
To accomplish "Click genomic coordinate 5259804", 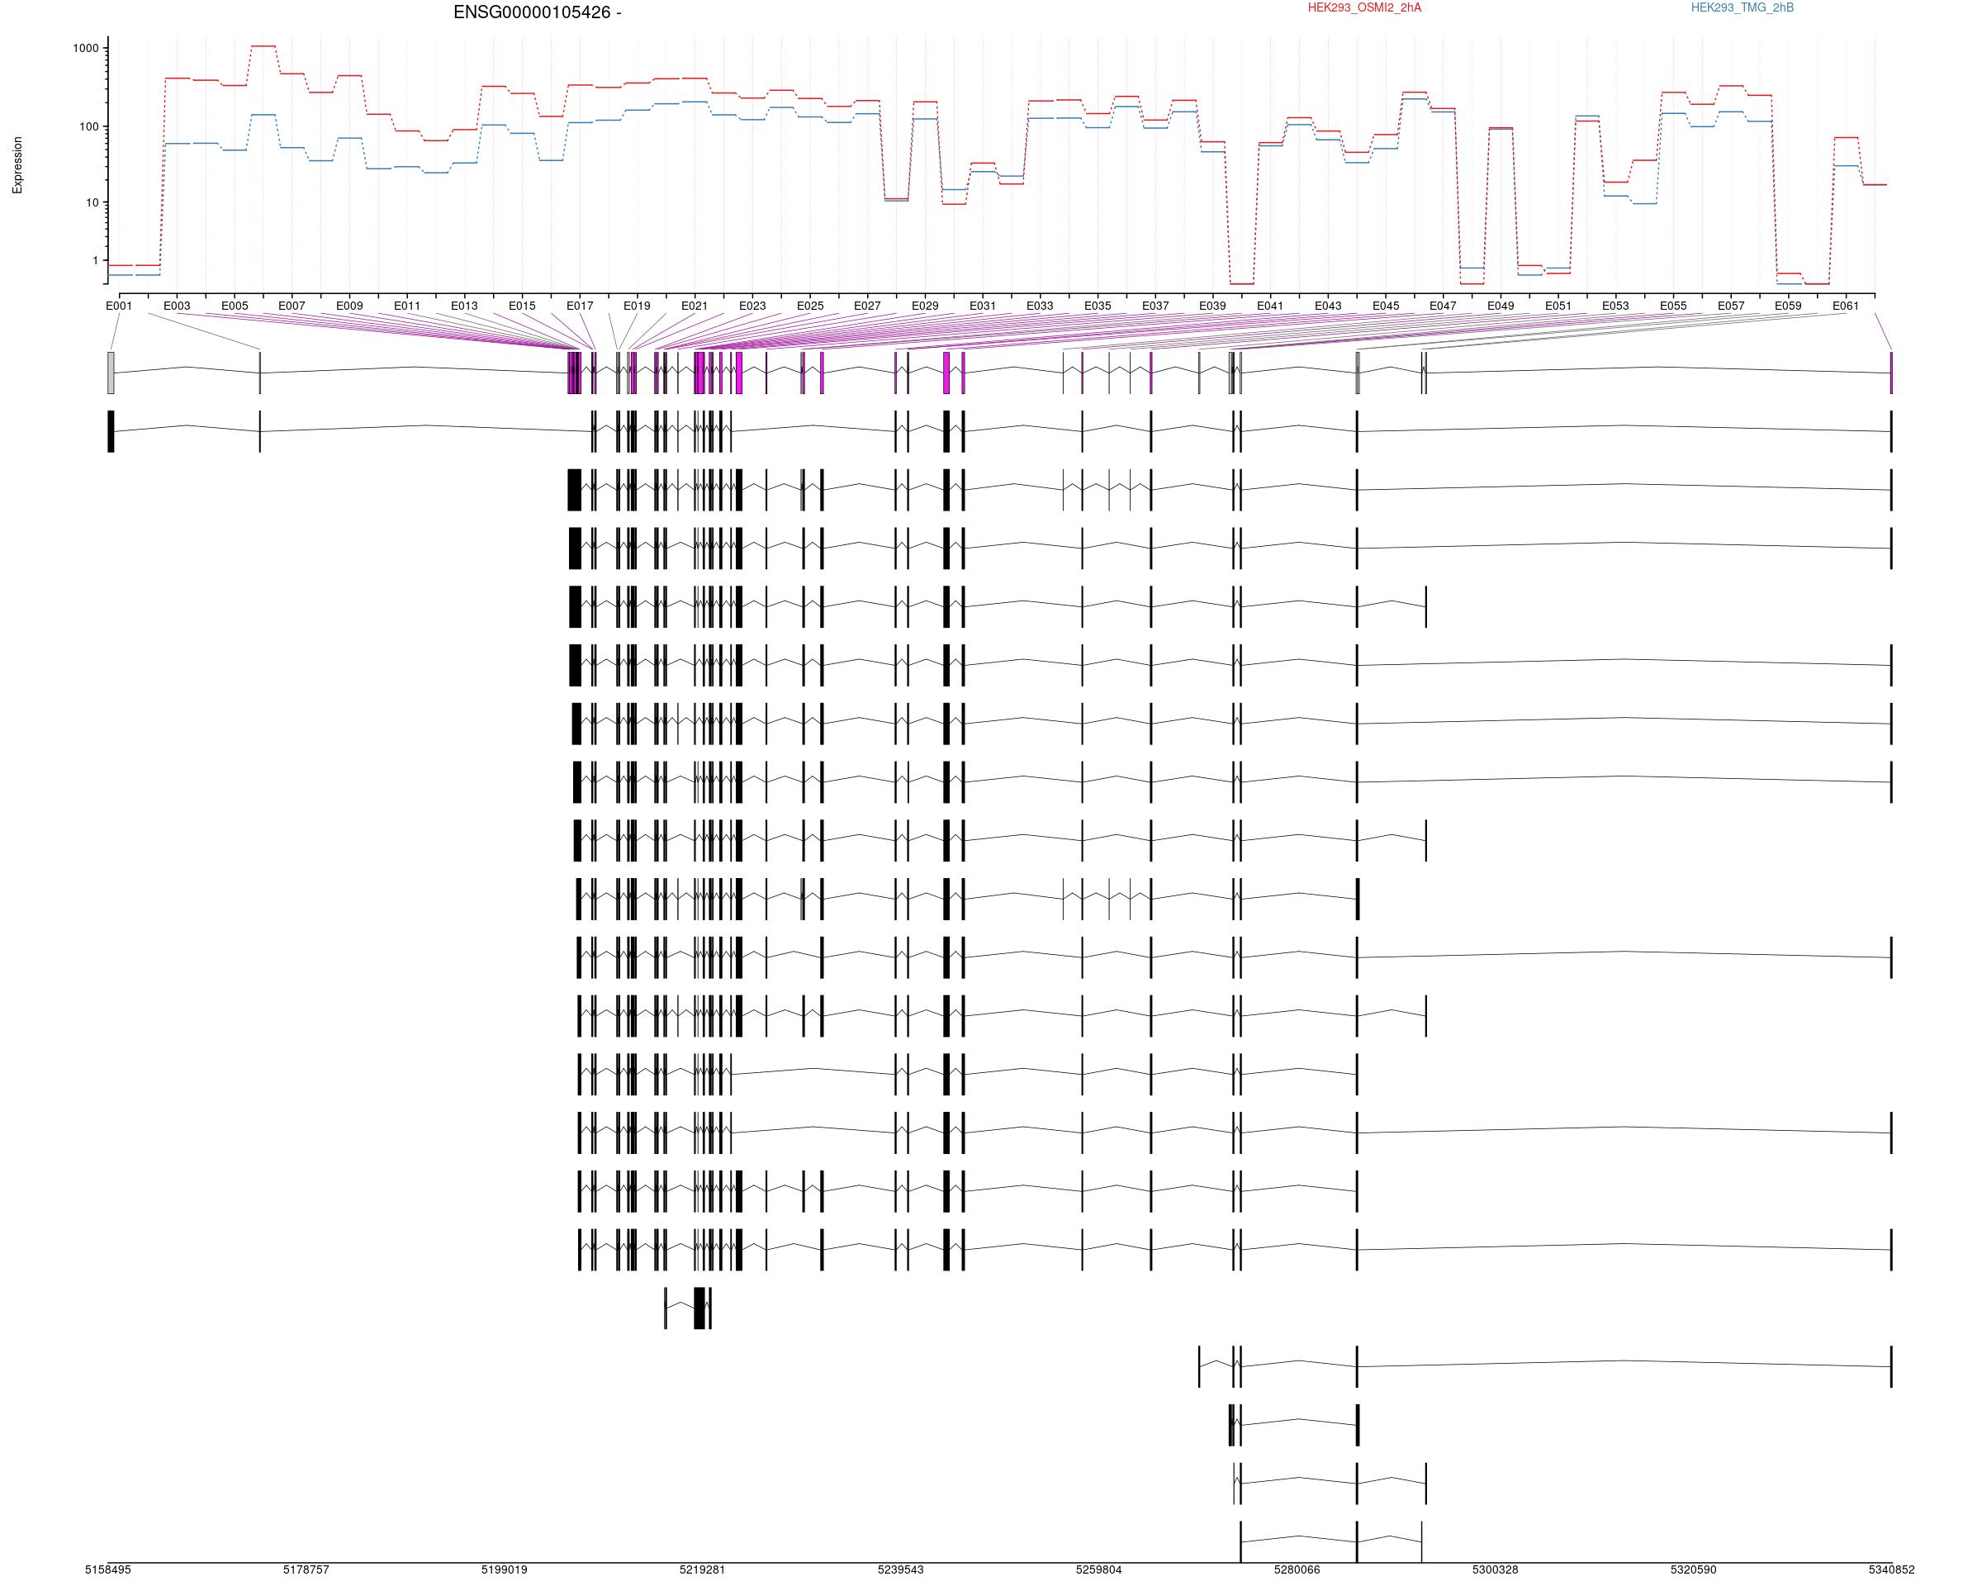I will pyautogui.click(x=1099, y=1570).
